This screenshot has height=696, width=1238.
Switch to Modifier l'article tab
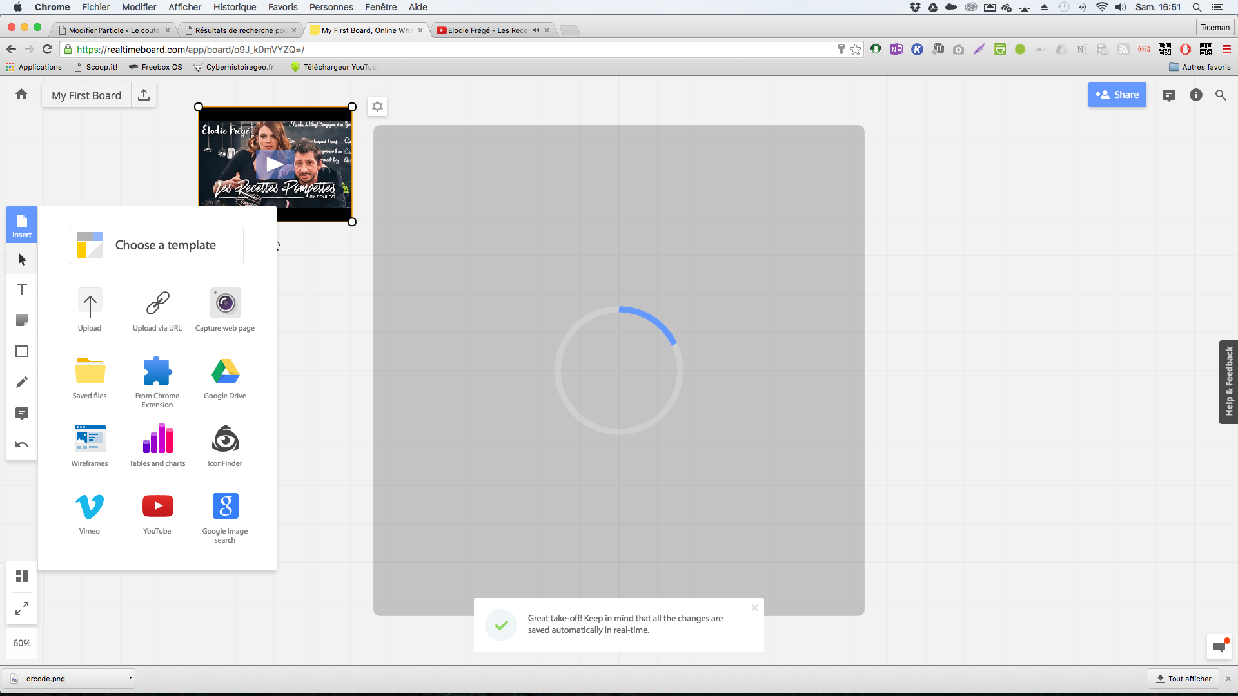(114, 30)
